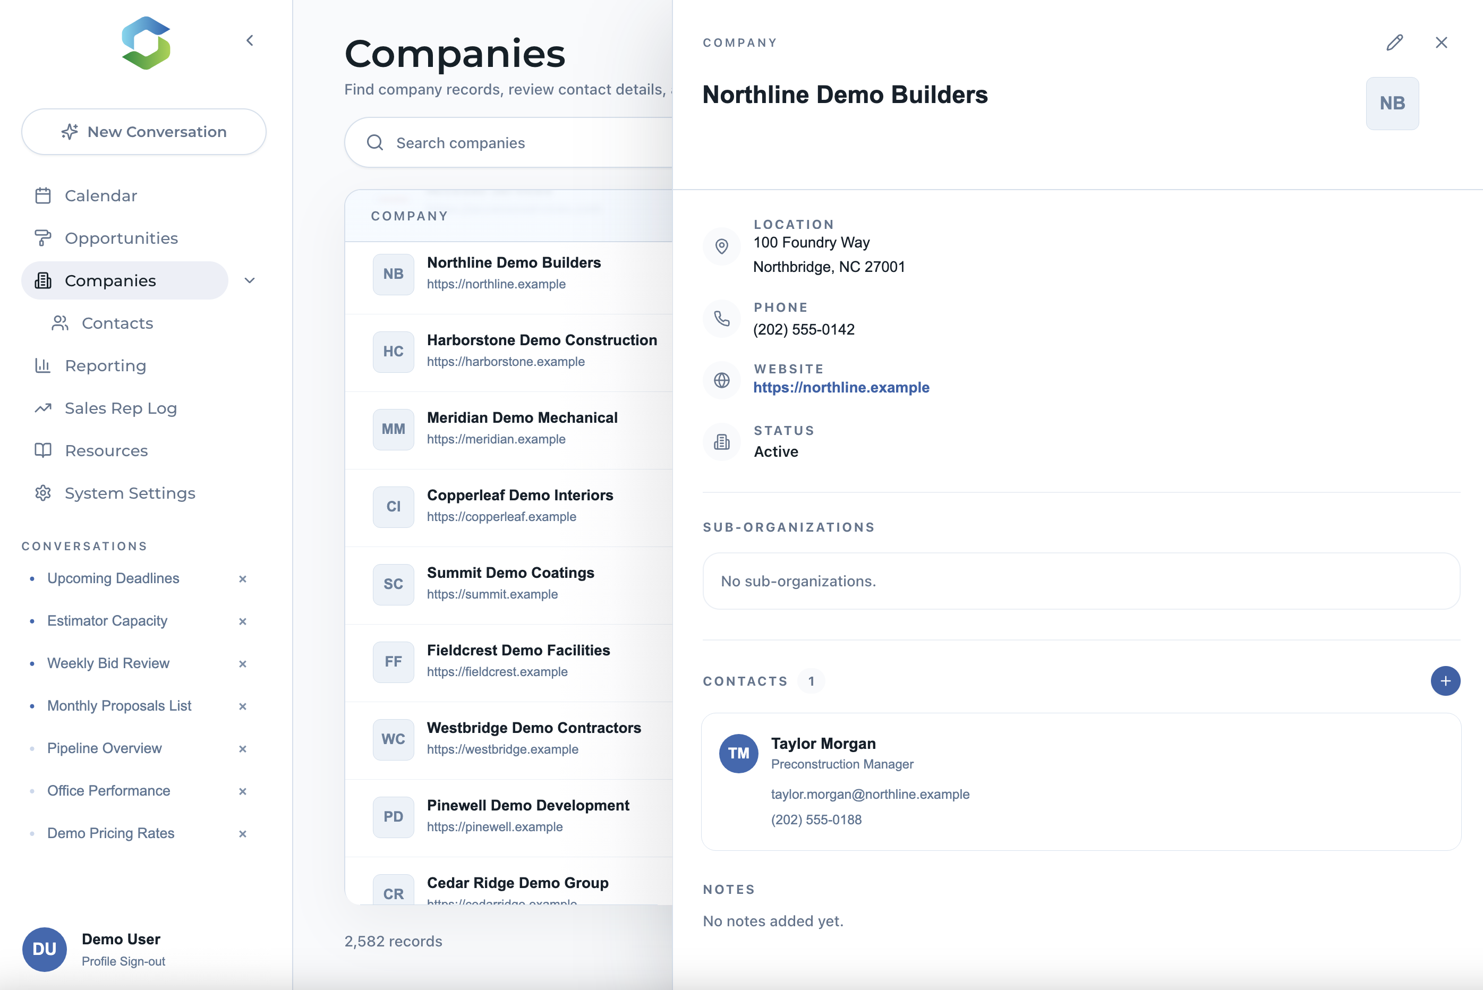Click the search magnifier icon

pos(375,143)
